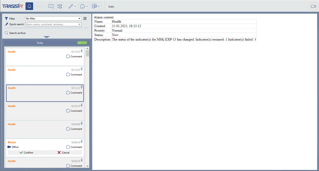The height and width of the screenshot is (171, 319).
Task: Expand the puzzle piece modules dropdown
Action: click(x=84, y=6)
